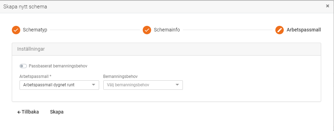Click the Schematyp step checkmark icon
This screenshot has width=334, height=131.
[16, 30]
